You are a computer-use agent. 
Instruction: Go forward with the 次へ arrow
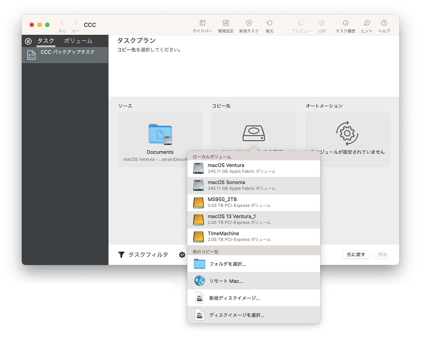tap(76, 23)
